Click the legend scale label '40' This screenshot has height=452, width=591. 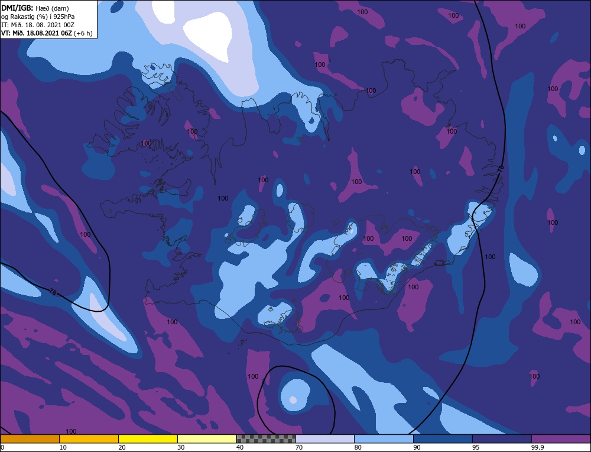click(240, 447)
